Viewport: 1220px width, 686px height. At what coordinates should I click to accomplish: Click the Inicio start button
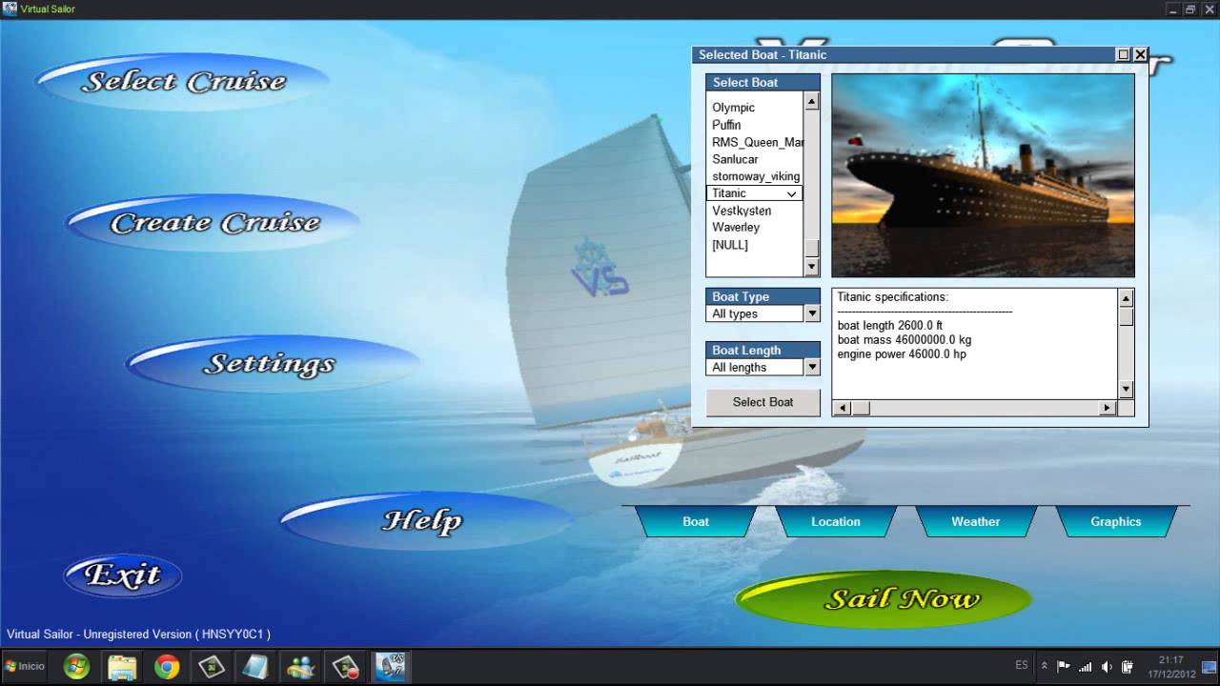tap(25, 666)
